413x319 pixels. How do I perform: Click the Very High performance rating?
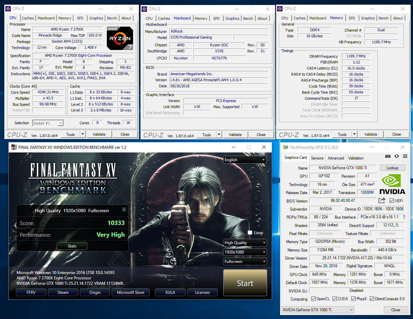click(x=111, y=235)
